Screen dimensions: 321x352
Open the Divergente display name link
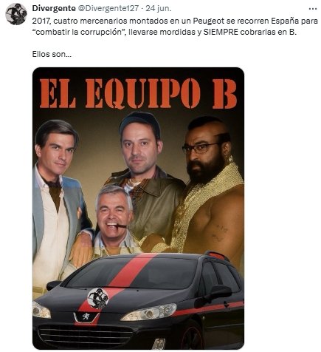(x=54, y=8)
